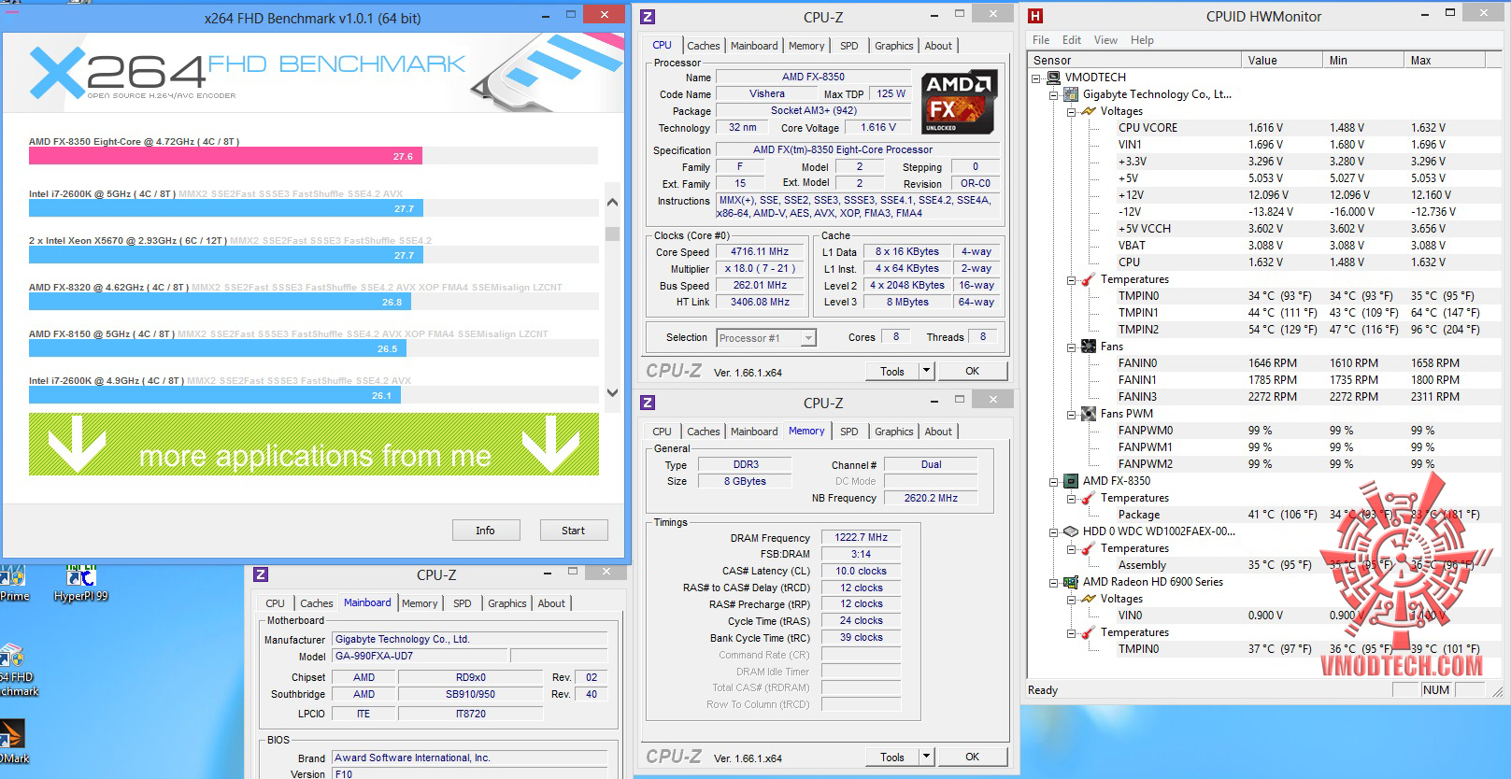Click the Voltages icon above VIN0
This screenshot has width=1511, height=779.
tap(1089, 599)
